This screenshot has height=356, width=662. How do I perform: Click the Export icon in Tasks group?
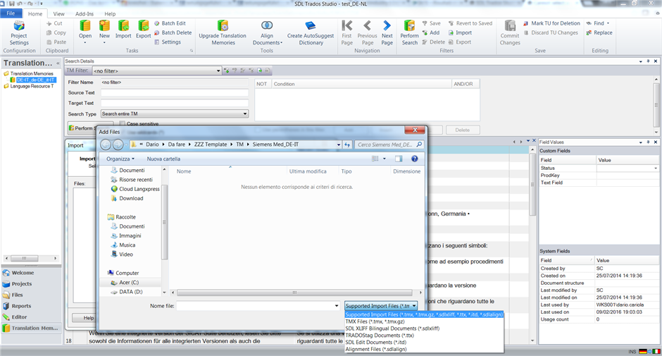click(144, 26)
